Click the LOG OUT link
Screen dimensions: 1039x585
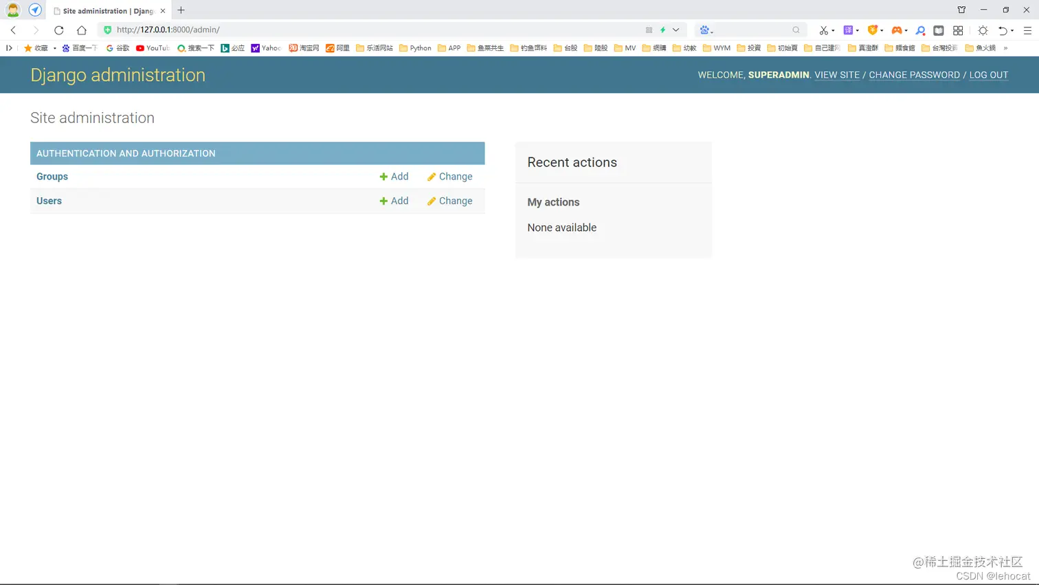(988, 75)
